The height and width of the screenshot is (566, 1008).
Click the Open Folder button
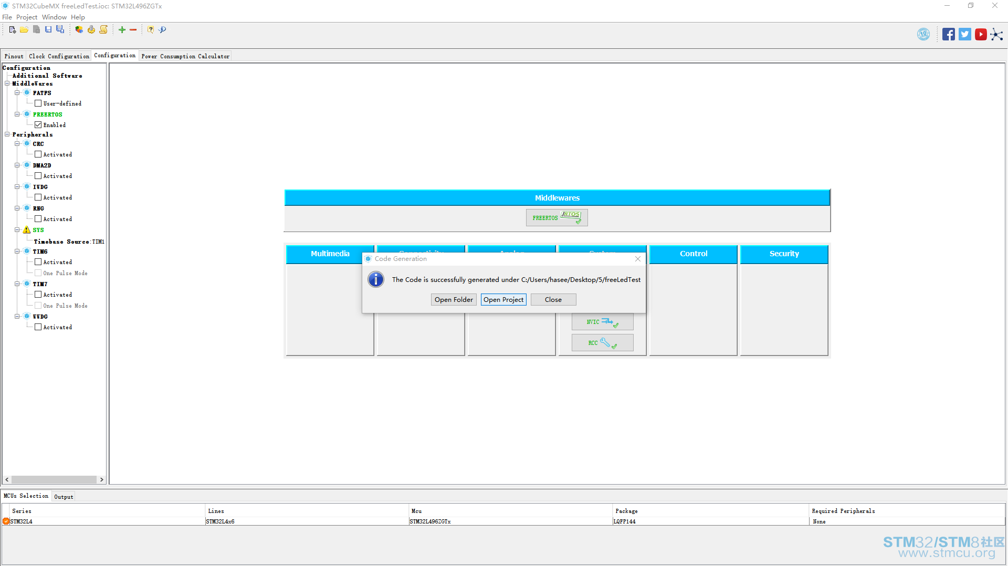454,300
